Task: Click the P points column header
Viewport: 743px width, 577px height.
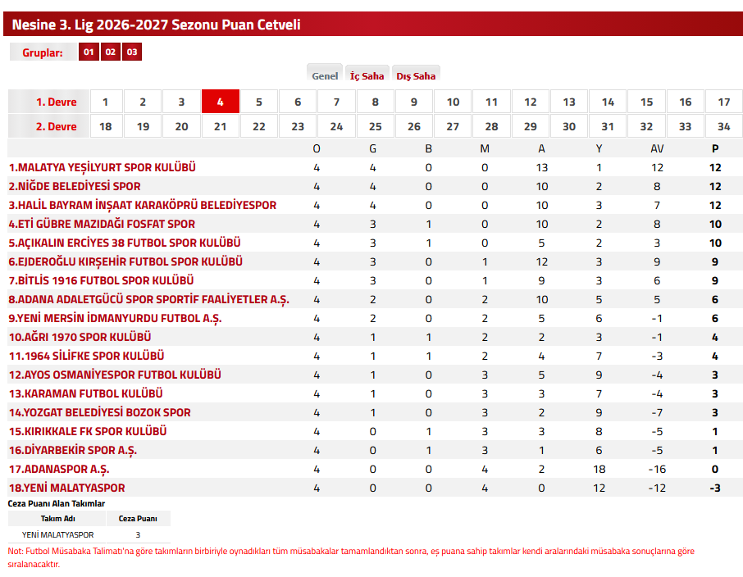Action: point(715,148)
